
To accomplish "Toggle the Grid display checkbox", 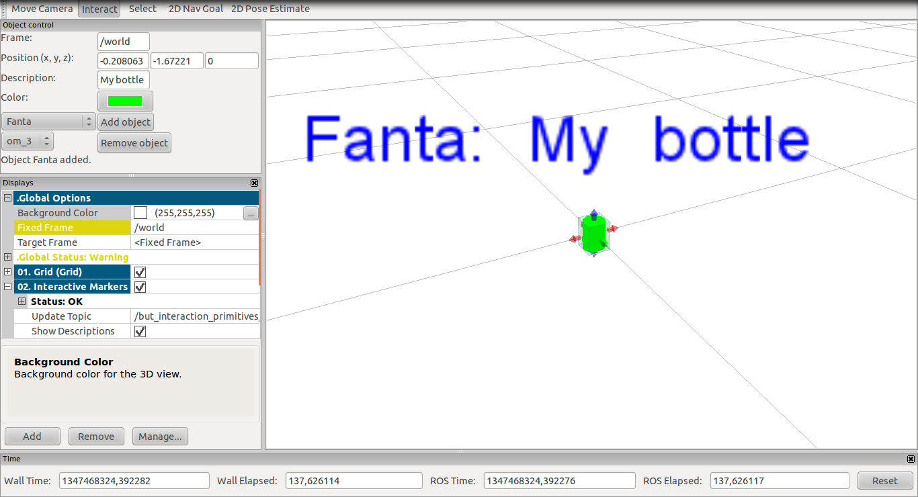I will pyautogui.click(x=140, y=272).
